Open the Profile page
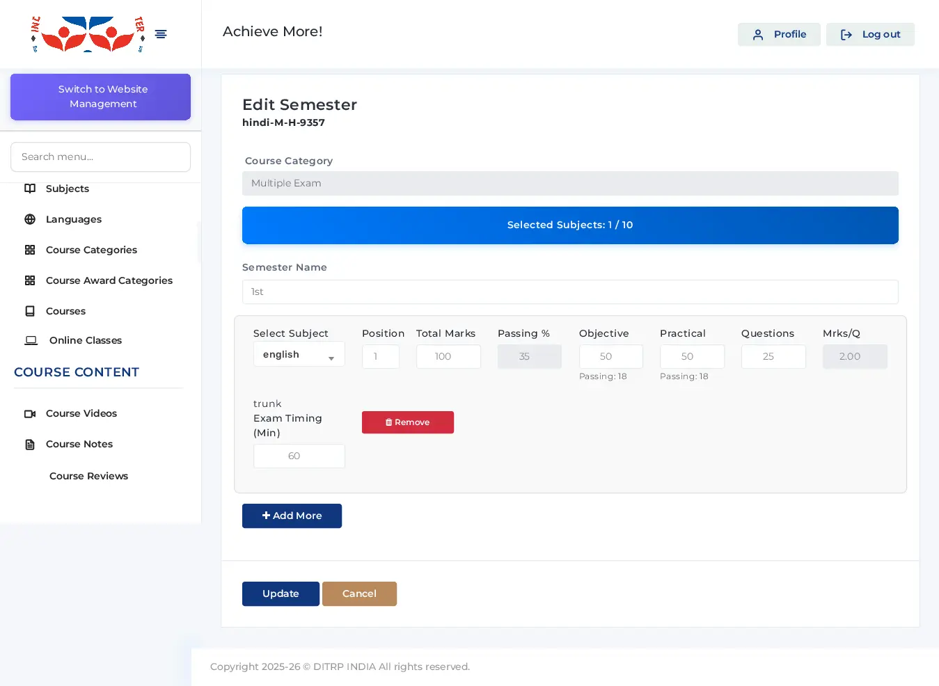This screenshot has height=686, width=939. pyautogui.click(x=779, y=34)
